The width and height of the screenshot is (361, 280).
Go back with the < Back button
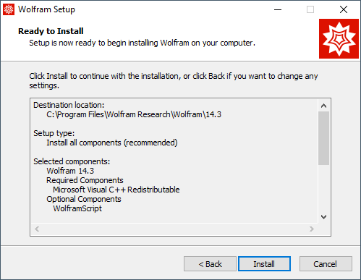[210, 264]
